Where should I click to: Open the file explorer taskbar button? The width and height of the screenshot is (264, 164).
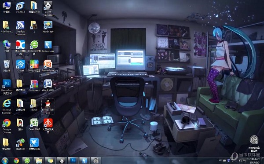[39, 160]
